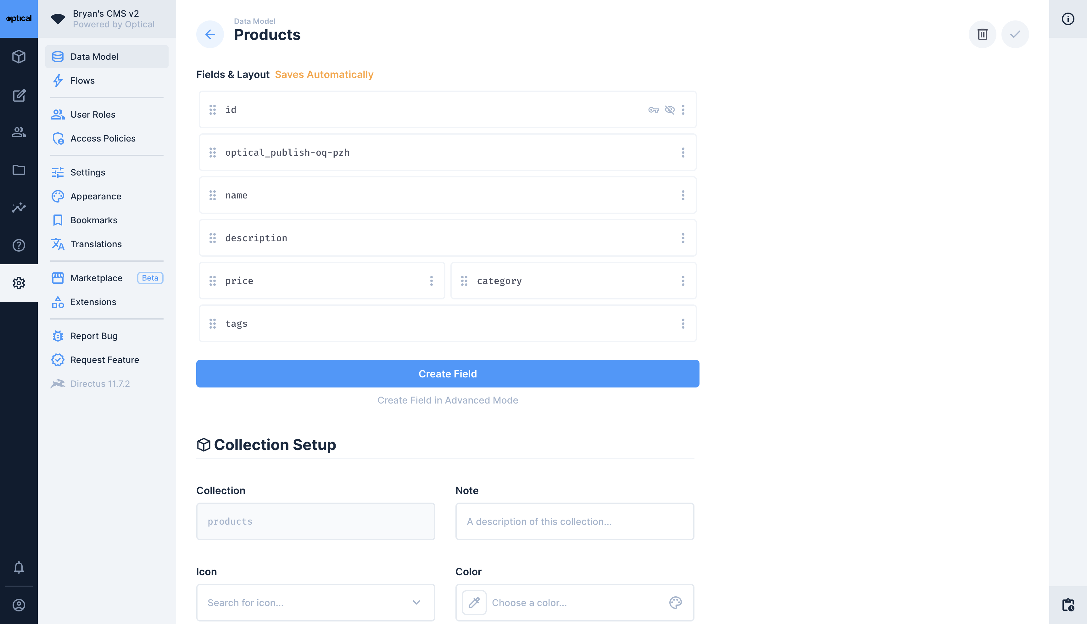Click the delete collection trash icon
1087x624 pixels.
point(982,34)
